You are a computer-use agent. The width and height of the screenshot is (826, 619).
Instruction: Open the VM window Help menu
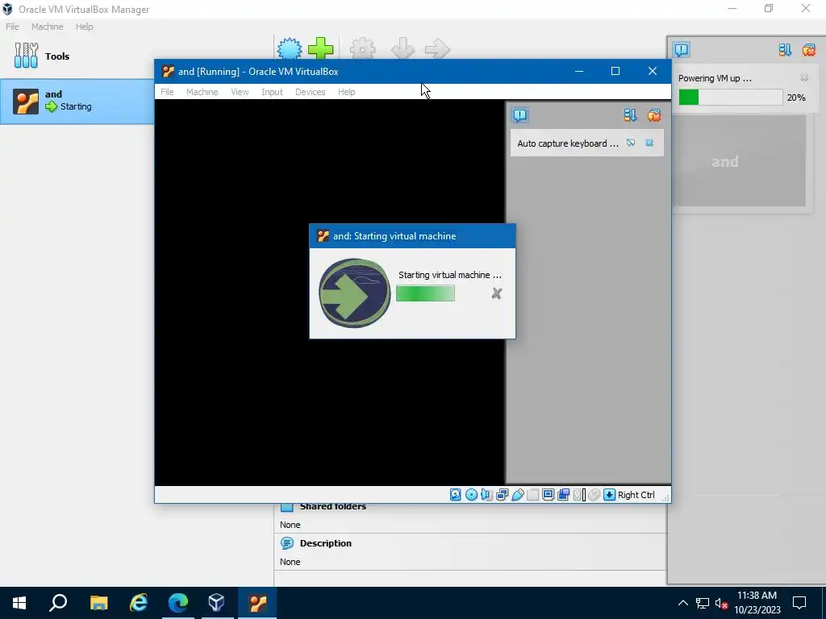tap(347, 92)
